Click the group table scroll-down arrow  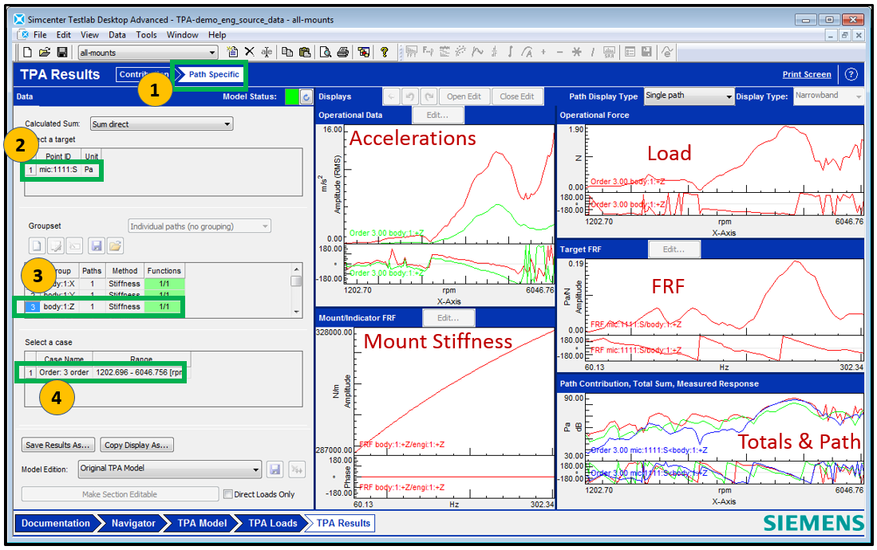click(296, 312)
